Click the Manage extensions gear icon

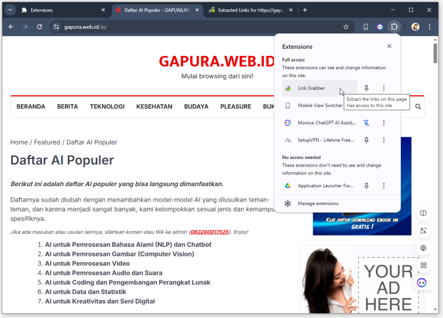coord(288,203)
